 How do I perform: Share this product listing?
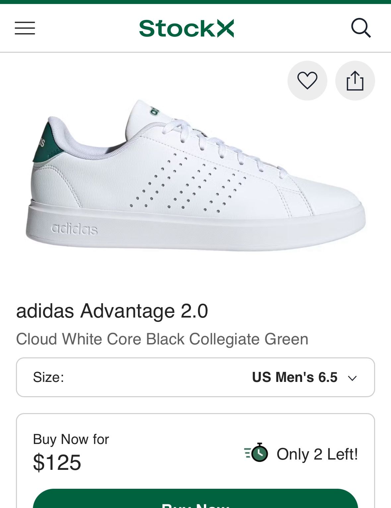(x=355, y=80)
